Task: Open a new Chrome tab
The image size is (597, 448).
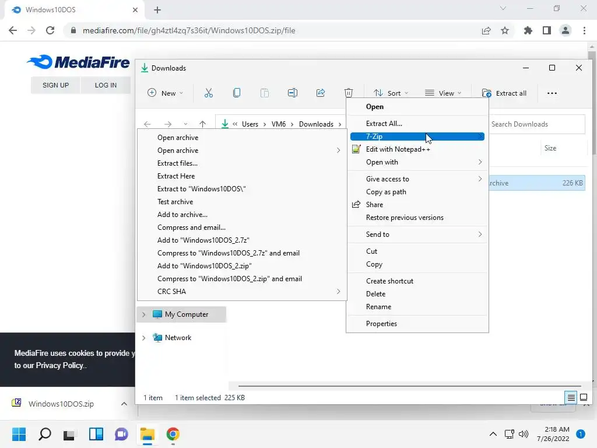Action: (157, 10)
